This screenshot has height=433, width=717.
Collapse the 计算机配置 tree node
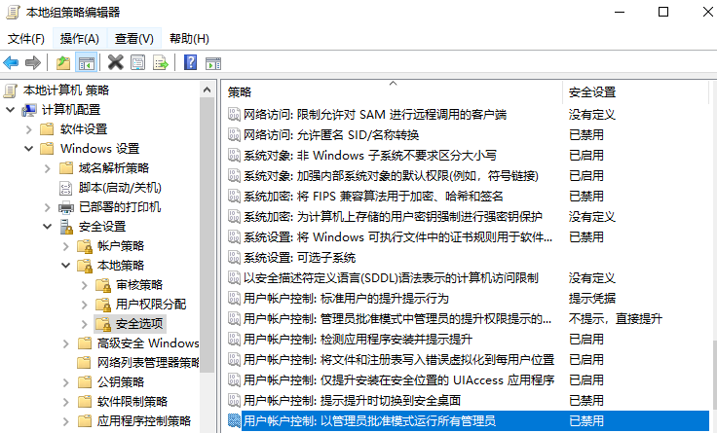[10, 110]
